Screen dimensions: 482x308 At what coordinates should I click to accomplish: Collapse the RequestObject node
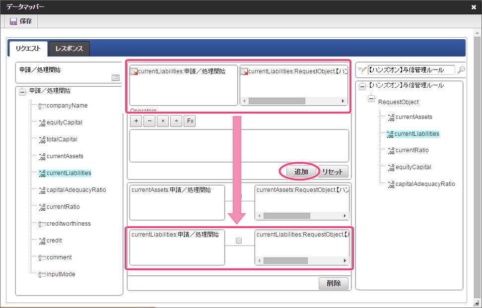[372, 99]
